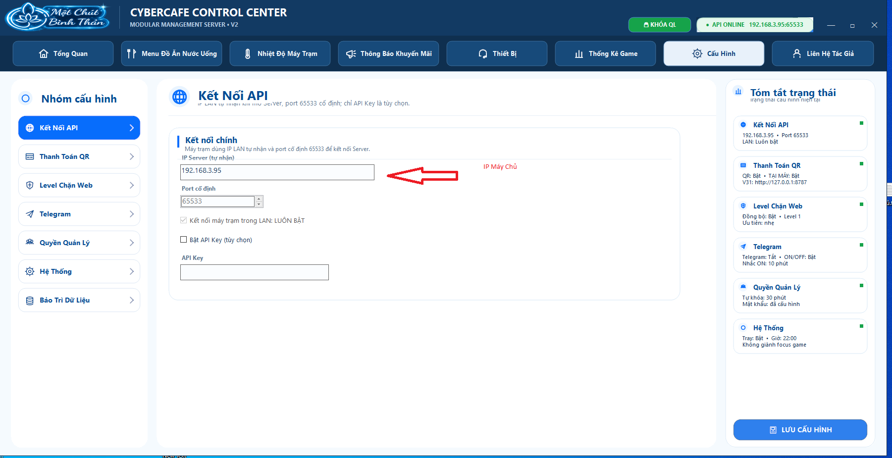Click the Quyền Quản Lý summary card
Viewport: 892px width, 458px height.
[x=800, y=296]
